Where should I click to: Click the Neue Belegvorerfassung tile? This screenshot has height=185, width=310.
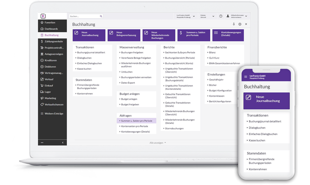124,35
